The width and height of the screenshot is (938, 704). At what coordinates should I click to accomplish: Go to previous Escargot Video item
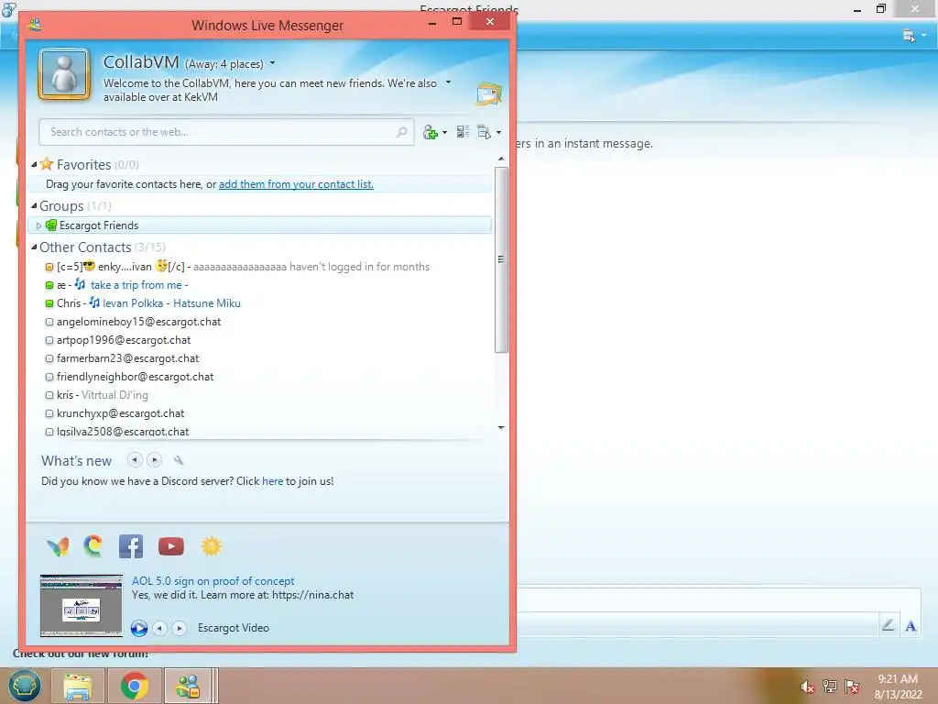tap(159, 628)
